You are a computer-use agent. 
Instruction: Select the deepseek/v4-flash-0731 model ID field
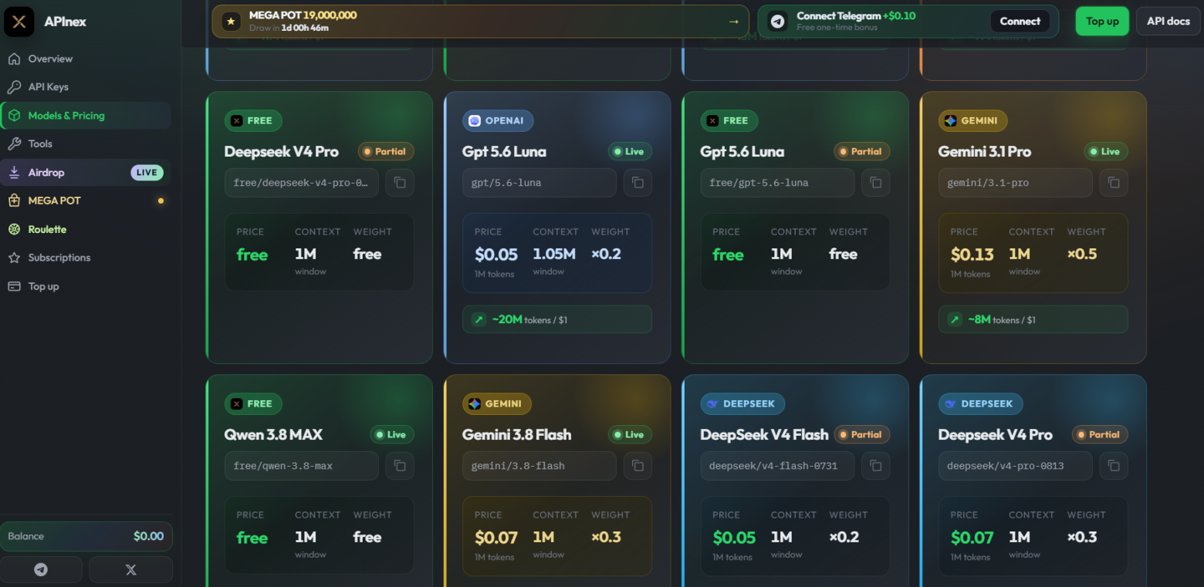[777, 466]
